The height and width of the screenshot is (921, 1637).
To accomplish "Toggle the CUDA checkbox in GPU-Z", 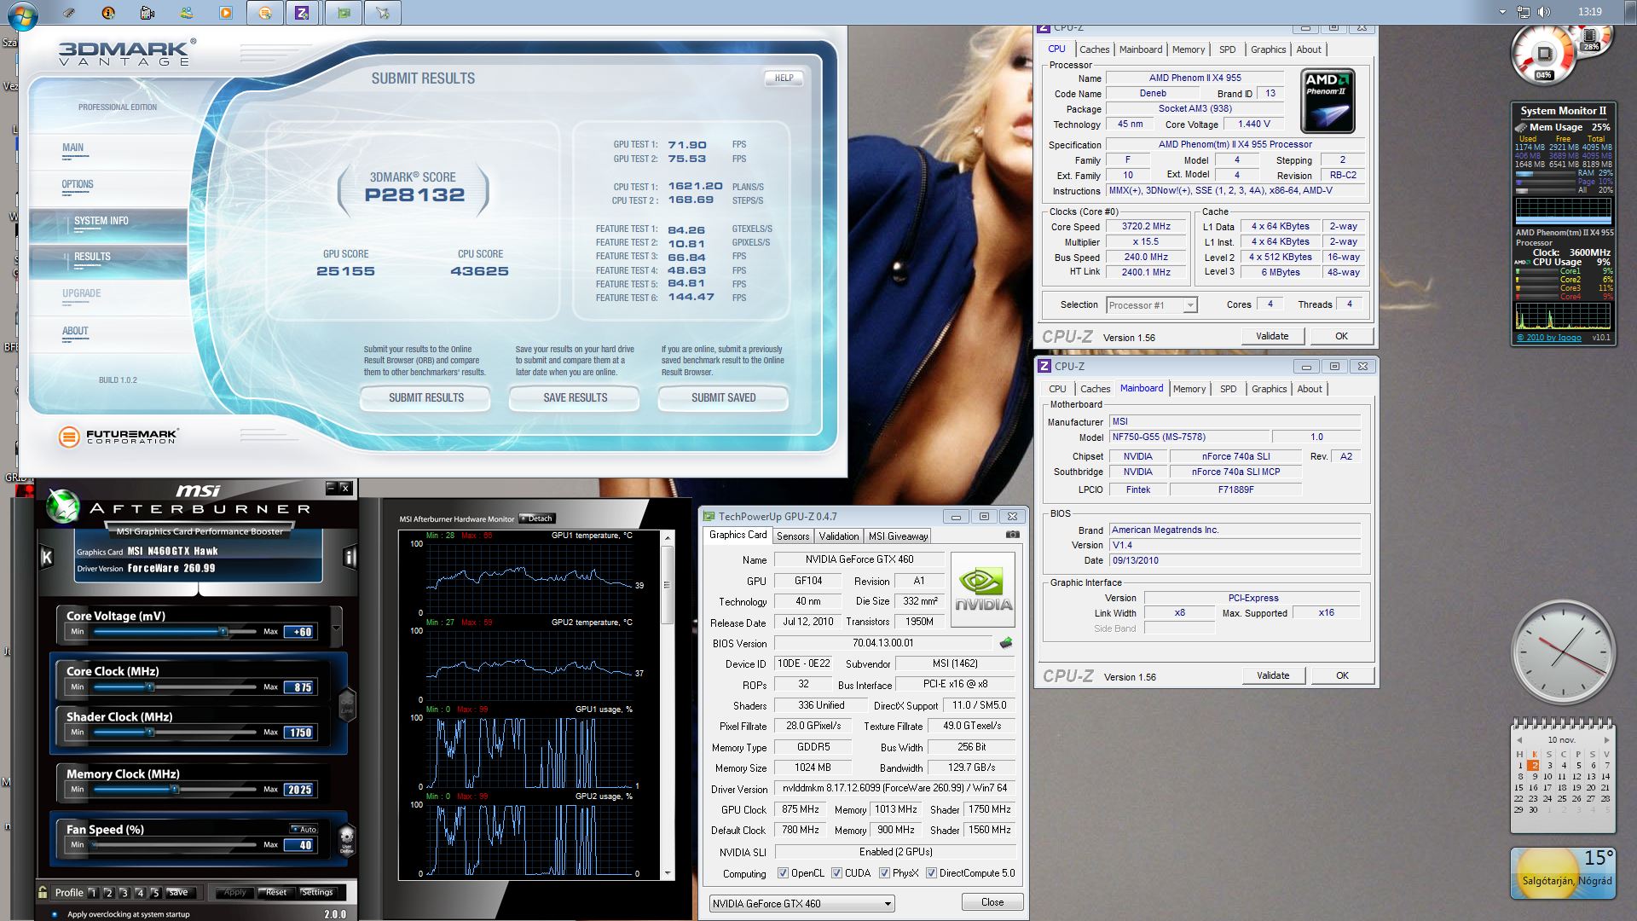I will pos(836,873).
